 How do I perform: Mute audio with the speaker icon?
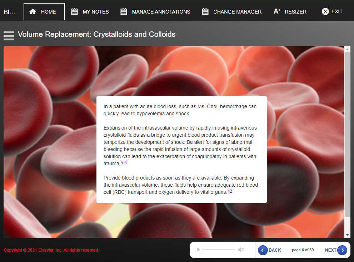point(241,250)
